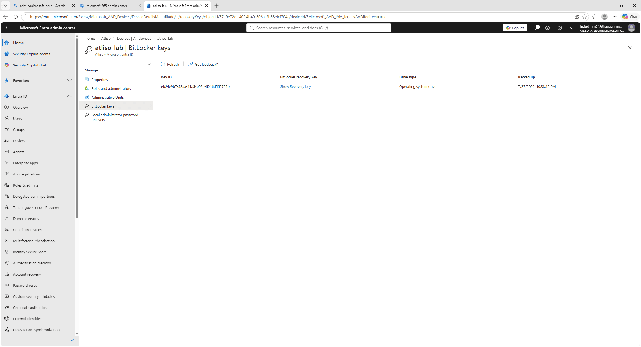Viewport: 641px width, 347px height.
Task: Click the Account recovery icon
Action: (x=7, y=274)
